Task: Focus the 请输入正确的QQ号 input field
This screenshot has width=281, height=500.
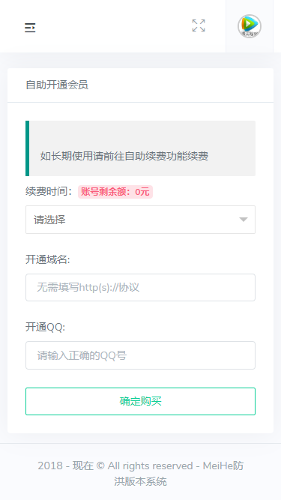Action: coord(140,355)
